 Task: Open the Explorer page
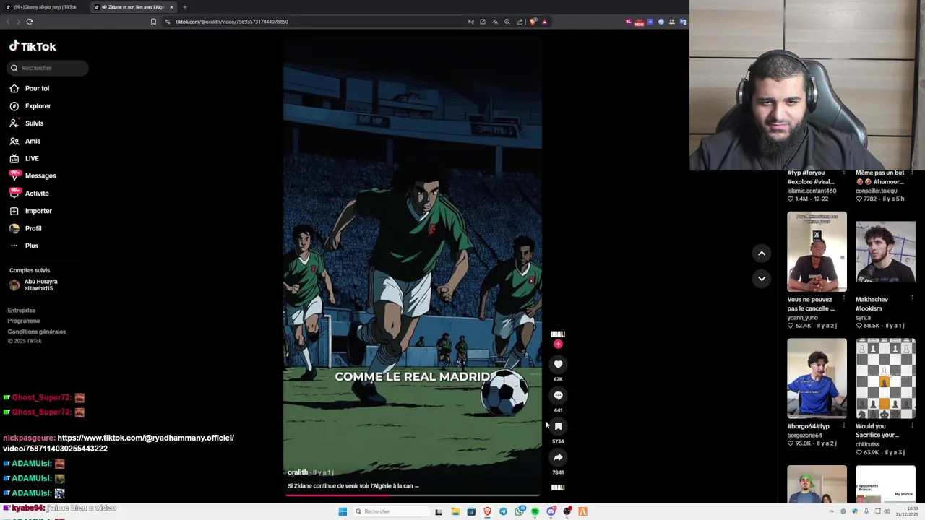point(30,106)
